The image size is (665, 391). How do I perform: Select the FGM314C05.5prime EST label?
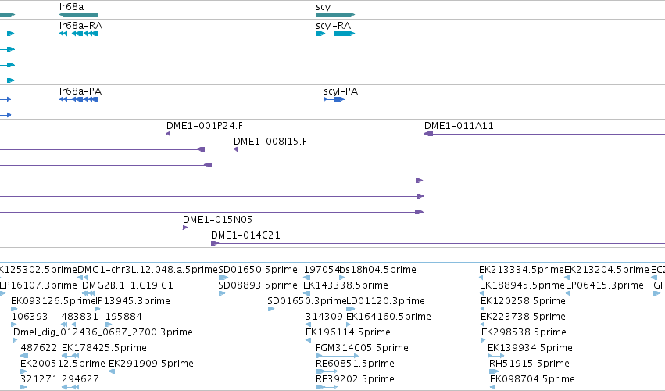(x=362, y=348)
